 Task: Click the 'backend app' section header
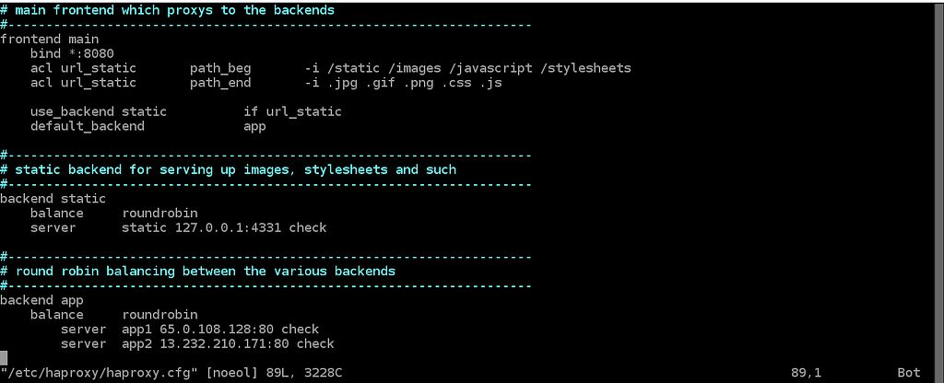(x=41, y=300)
